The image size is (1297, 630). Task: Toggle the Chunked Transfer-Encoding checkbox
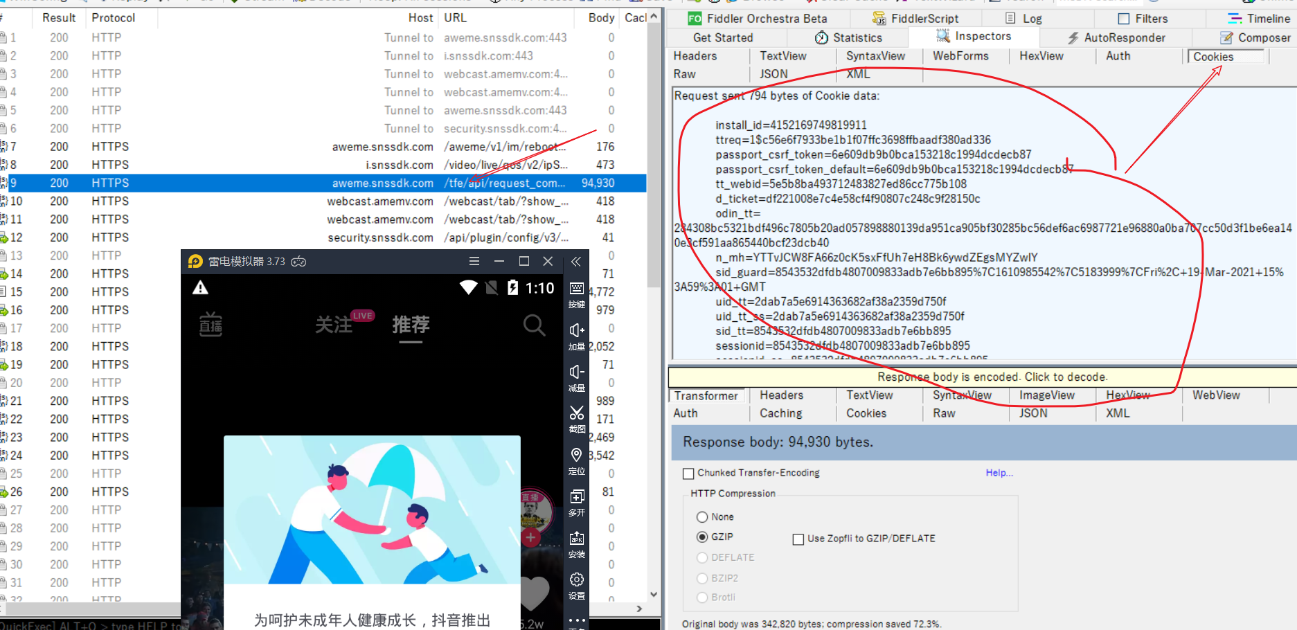688,474
